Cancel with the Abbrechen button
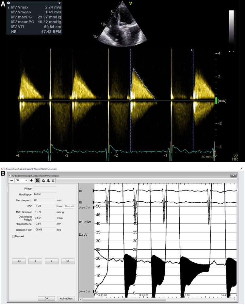 (66, 298)
